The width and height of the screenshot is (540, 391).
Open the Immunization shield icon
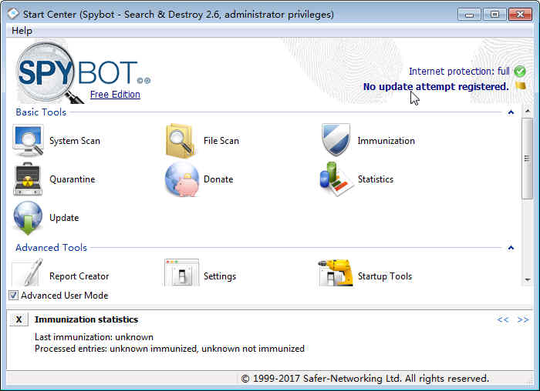coord(336,140)
